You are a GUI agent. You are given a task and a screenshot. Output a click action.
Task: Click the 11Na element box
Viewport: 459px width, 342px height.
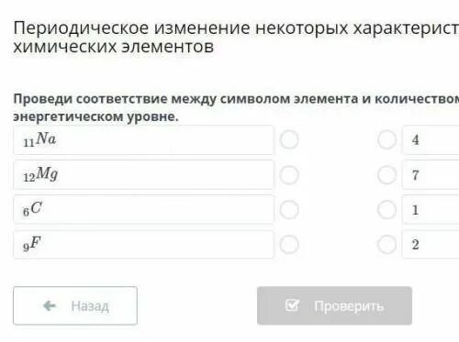pyautogui.click(x=143, y=140)
